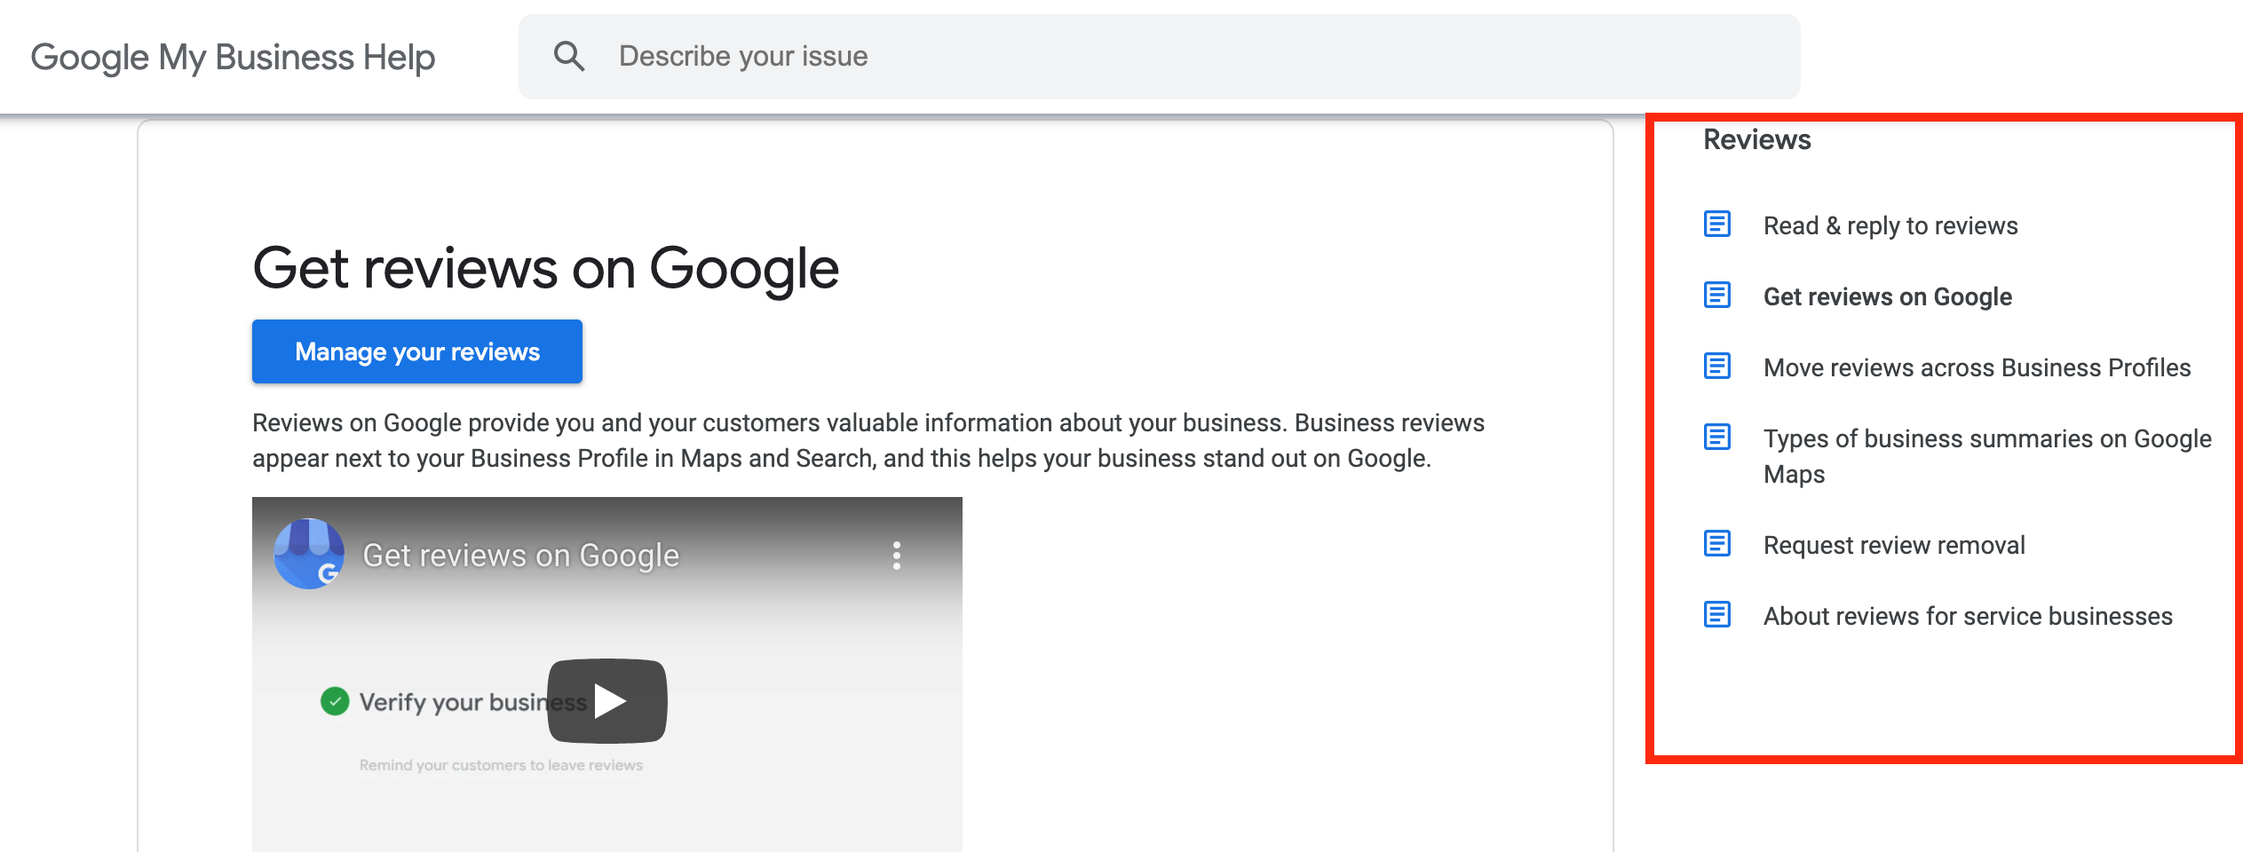
Task: Click the icon beside Move reviews across Business Profiles
Action: coord(1717,366)
